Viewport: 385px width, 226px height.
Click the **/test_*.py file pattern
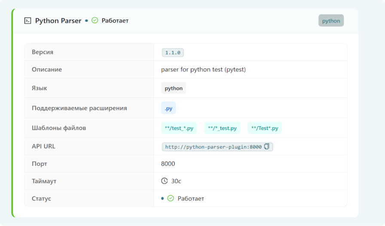(x=179, y=128)
